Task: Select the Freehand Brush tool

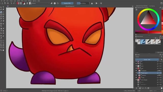Action: (1, 12)
